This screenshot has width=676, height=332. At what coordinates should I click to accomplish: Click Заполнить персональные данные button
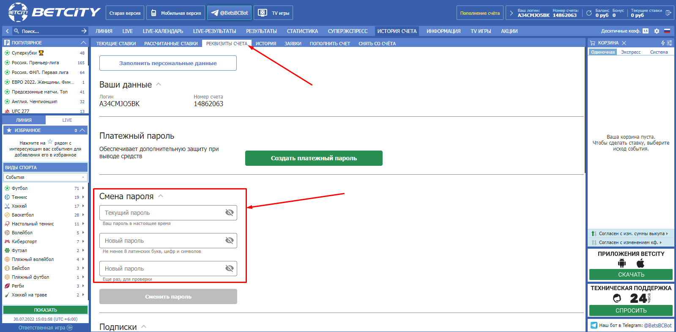coord(168,63)
